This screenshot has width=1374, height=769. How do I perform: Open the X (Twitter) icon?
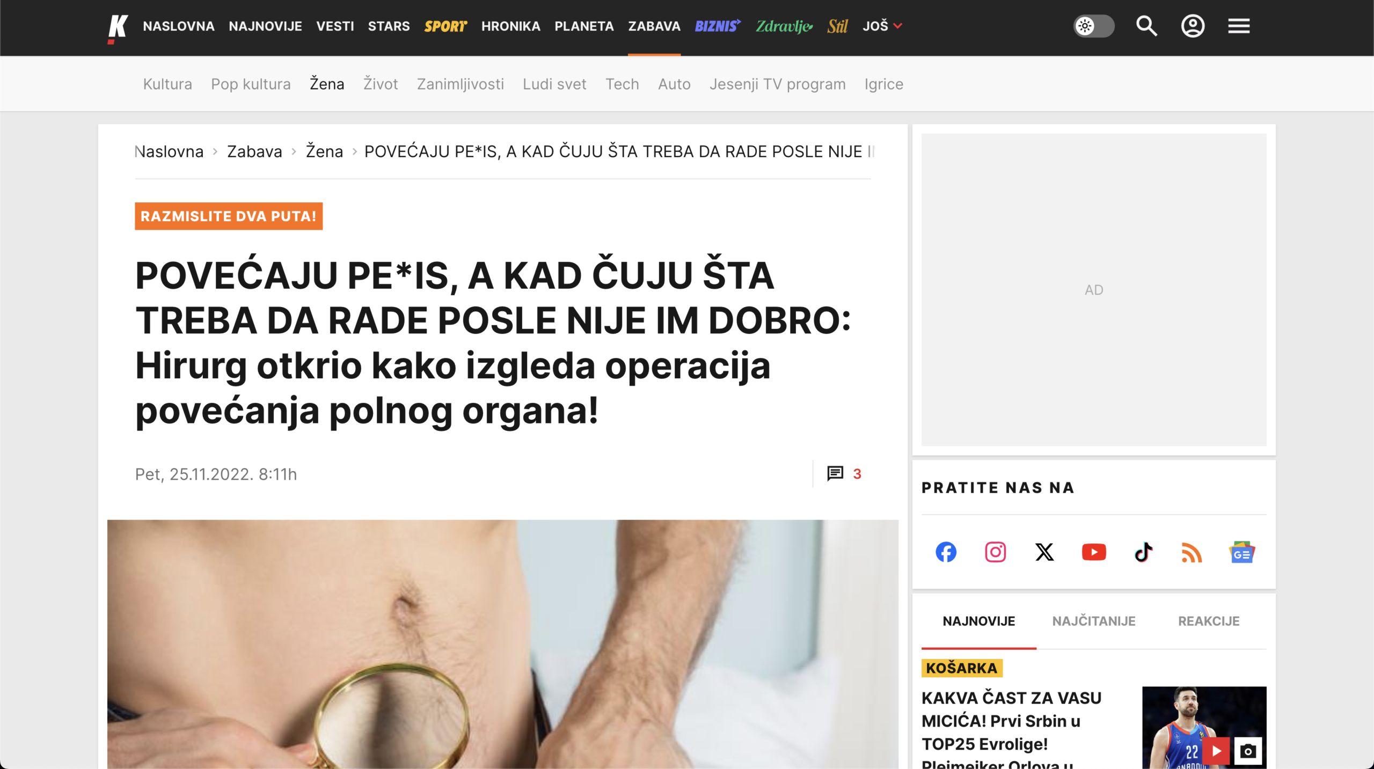pyautogui.click(x=1044, y=552)
